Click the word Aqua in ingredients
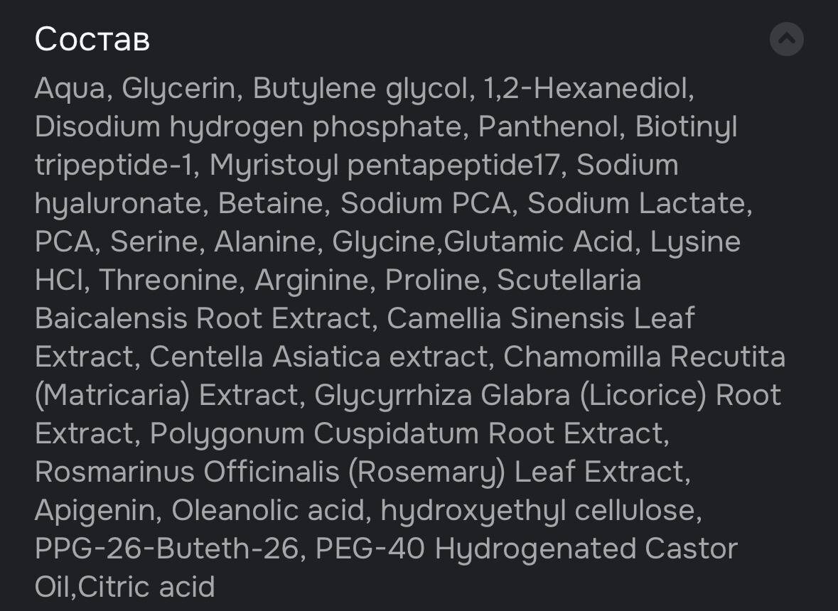Screen dimensions: 838x611 [70, 89]
